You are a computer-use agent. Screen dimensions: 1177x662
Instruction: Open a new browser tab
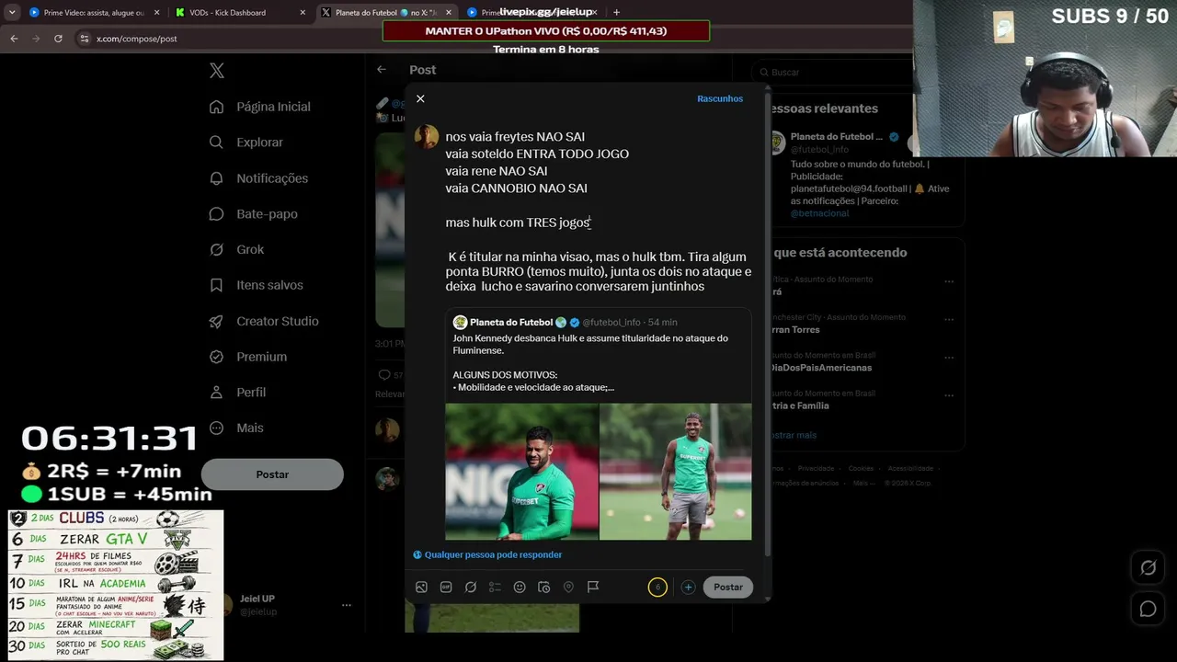tap(616, 13)
